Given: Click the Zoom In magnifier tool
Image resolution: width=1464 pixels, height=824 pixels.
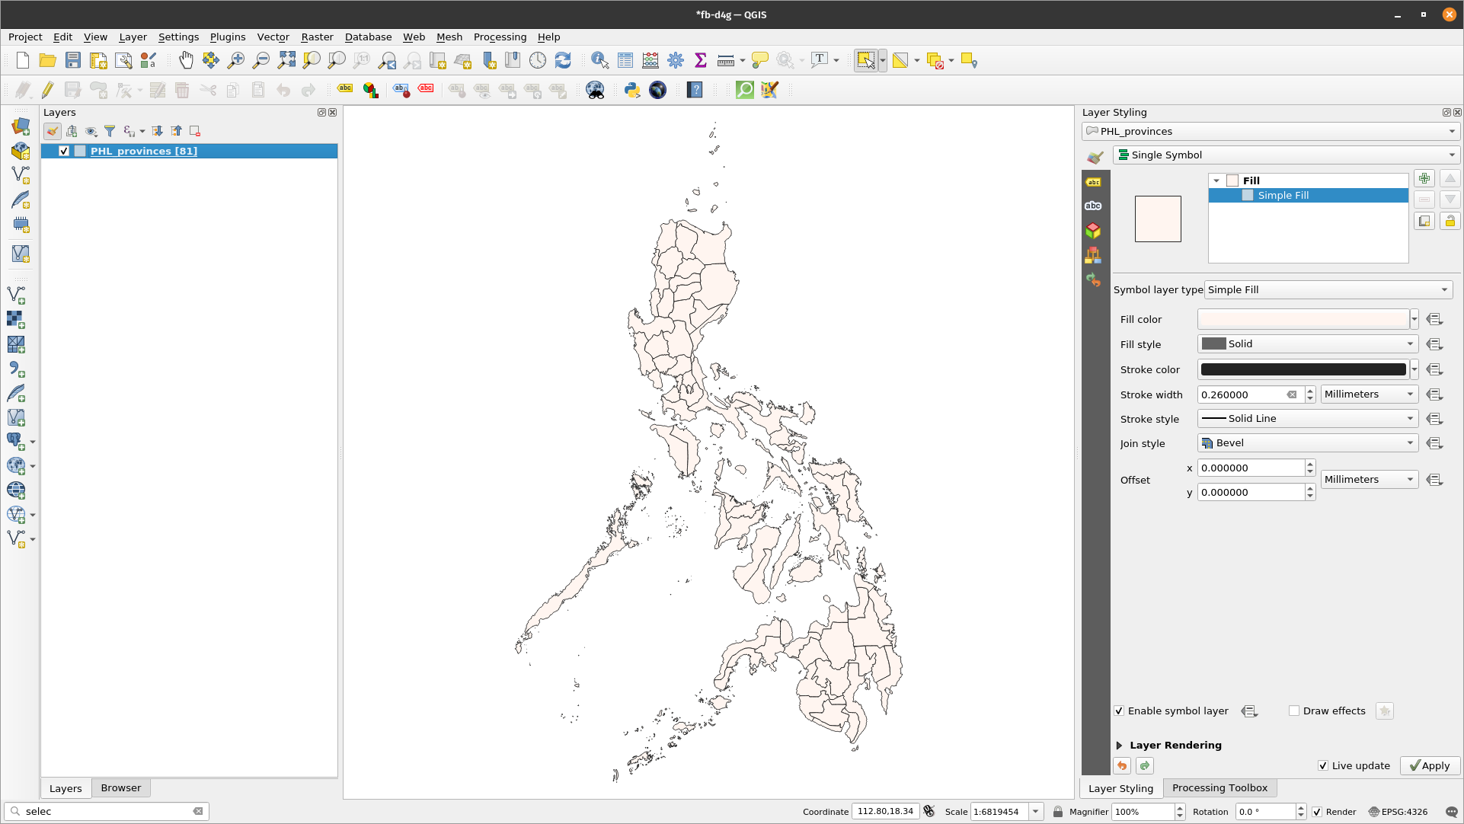Looking at the screenshot, I should (235, 60).
